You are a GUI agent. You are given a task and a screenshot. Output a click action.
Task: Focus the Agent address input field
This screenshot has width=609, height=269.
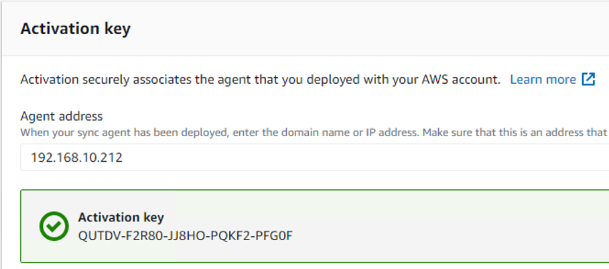coord(315,158)
